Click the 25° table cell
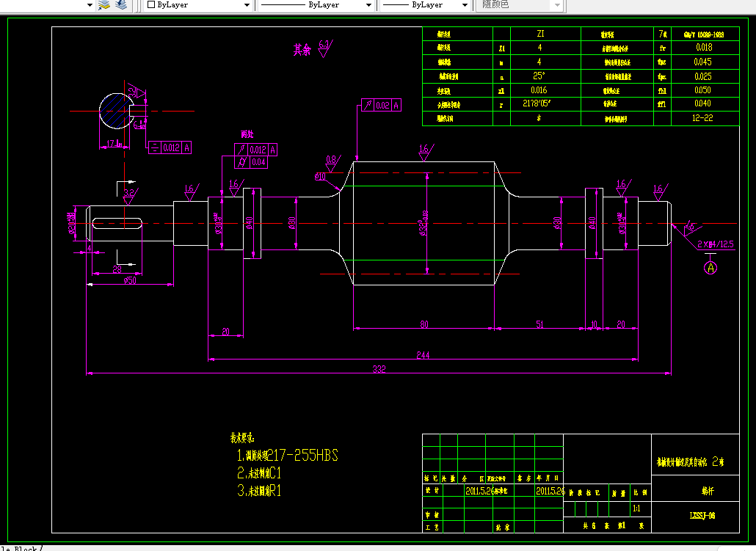The image size is (756, 551). tap(539, 76)
